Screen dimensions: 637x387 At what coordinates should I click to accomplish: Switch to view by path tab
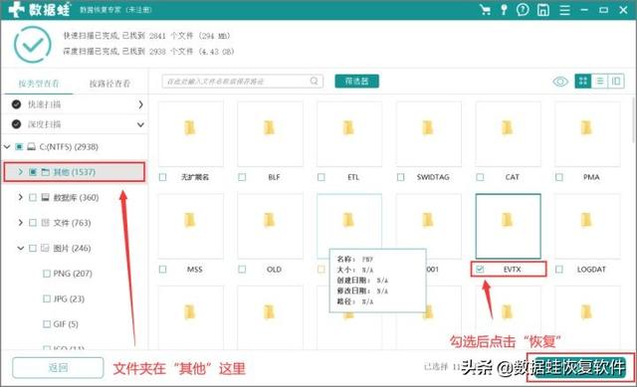click(x=109, y=84)
